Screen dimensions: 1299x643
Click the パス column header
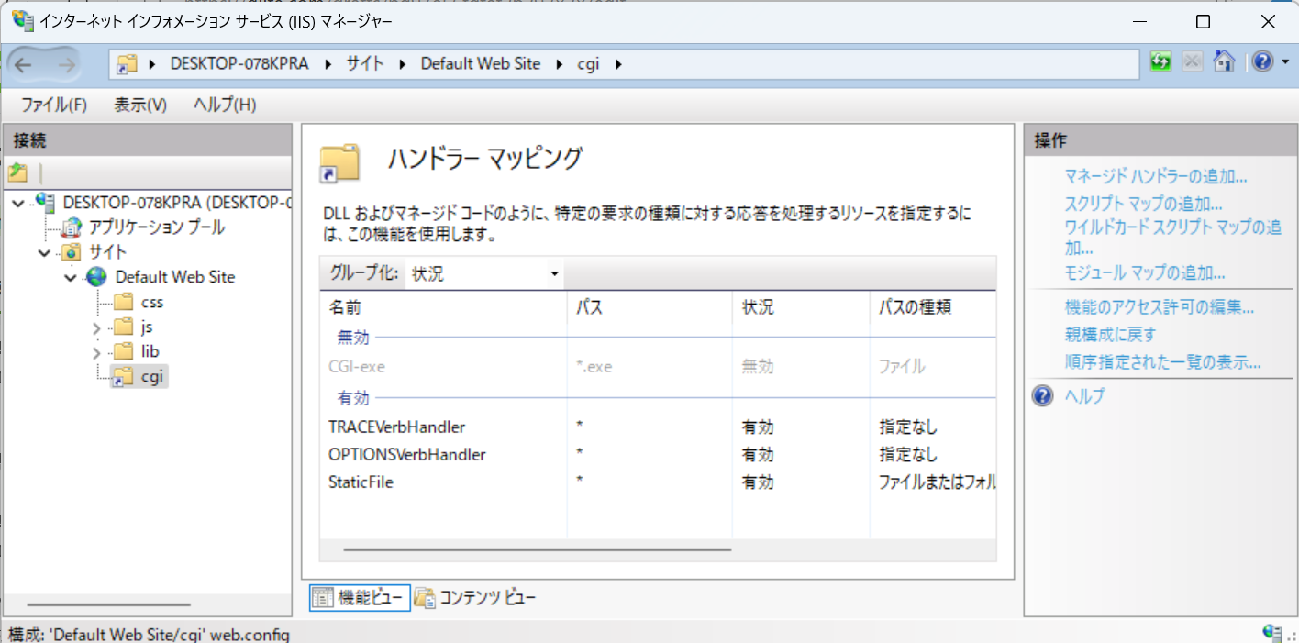[x=649, y=307]
